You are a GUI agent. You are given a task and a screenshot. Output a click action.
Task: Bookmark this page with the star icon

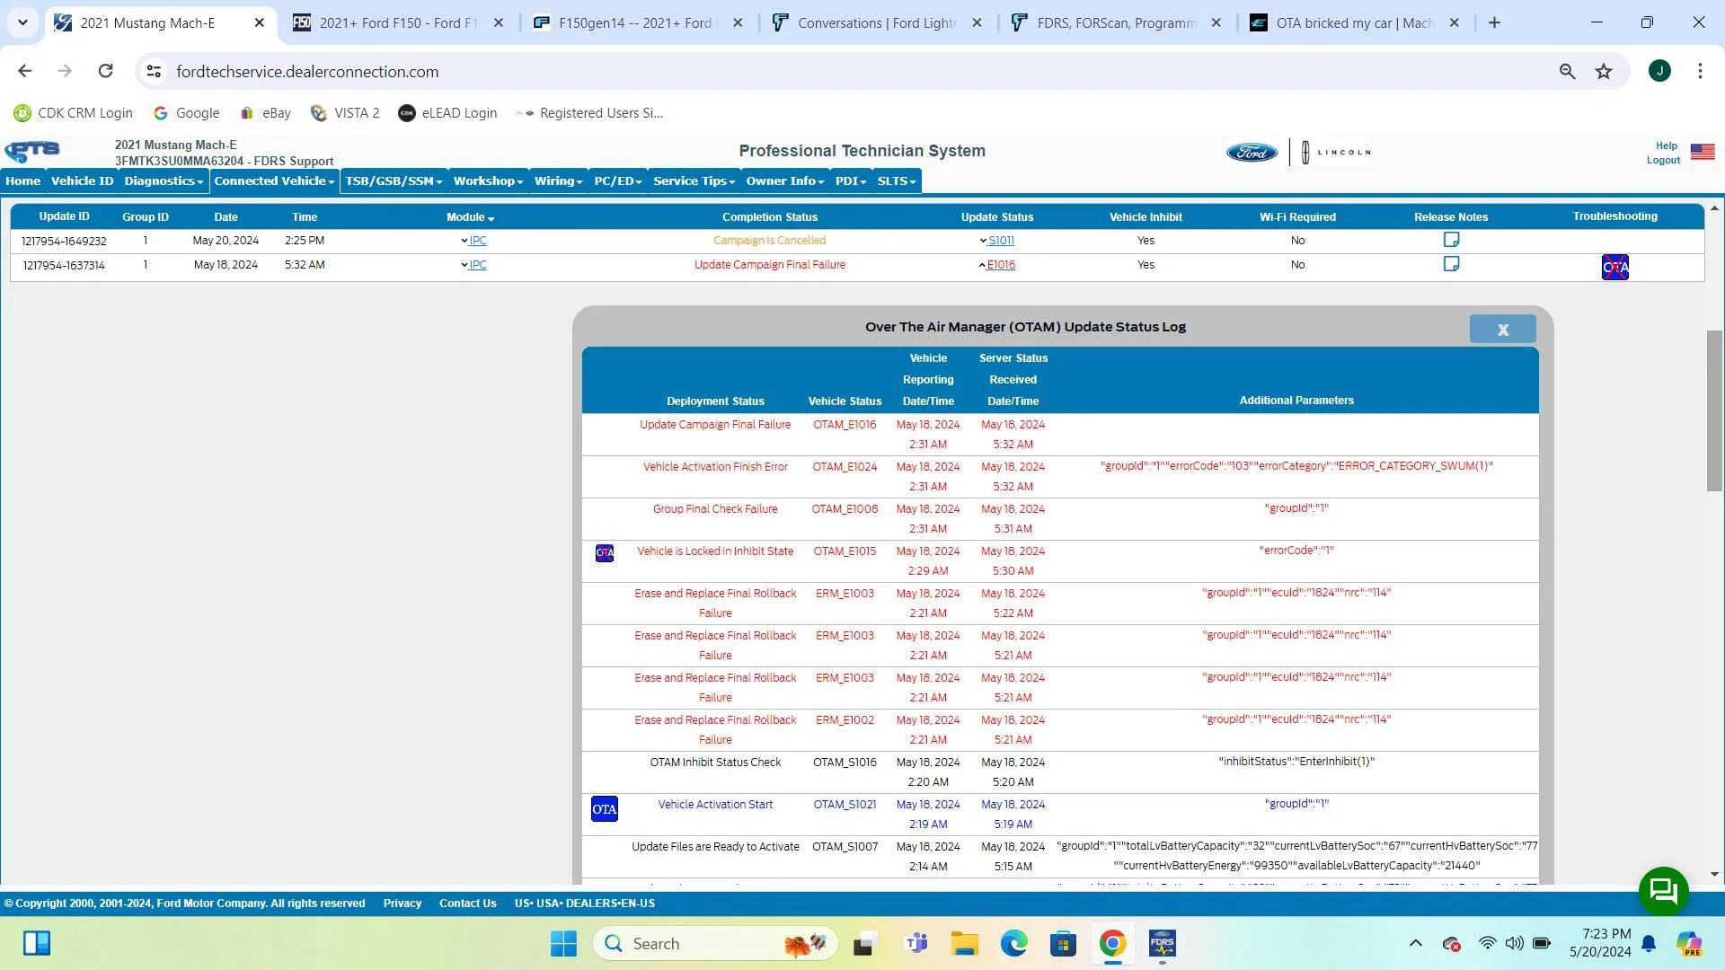click(x=1604, y=72)
